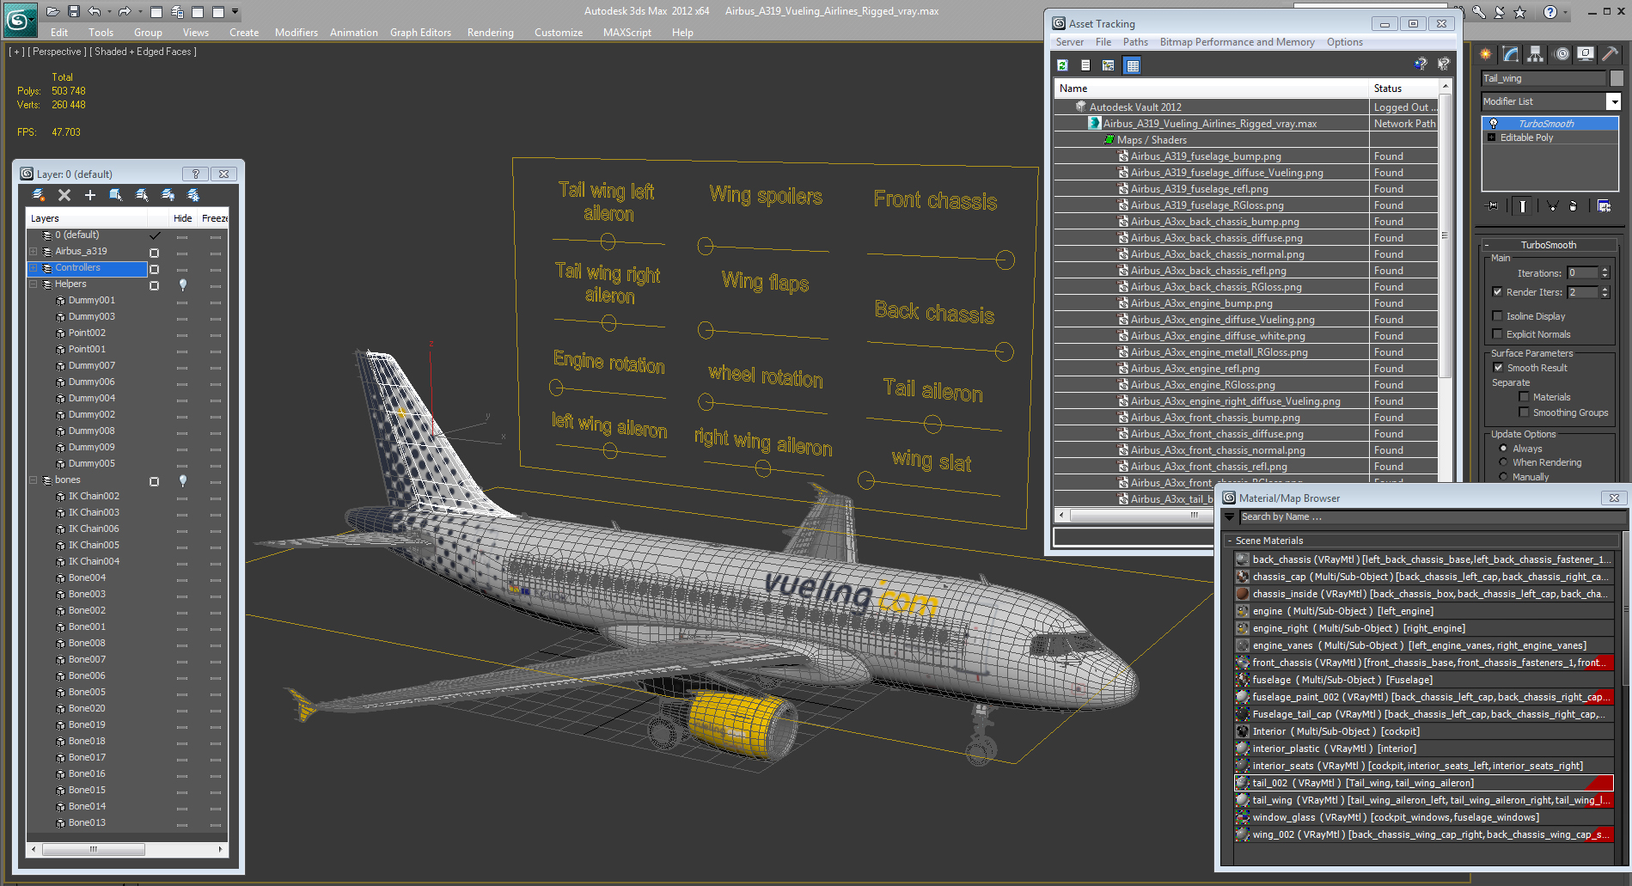The image size is (1632, 886).
Task: Click Hide/Unhide All Layers icon
Action: [168, 195]
